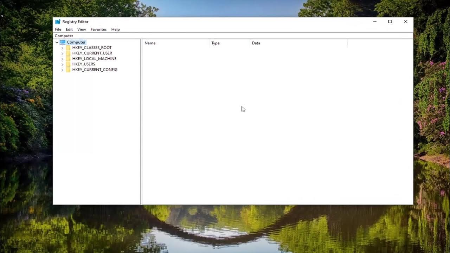Click the HKEY_CURRENT_USER folder icon

point(68,53)
